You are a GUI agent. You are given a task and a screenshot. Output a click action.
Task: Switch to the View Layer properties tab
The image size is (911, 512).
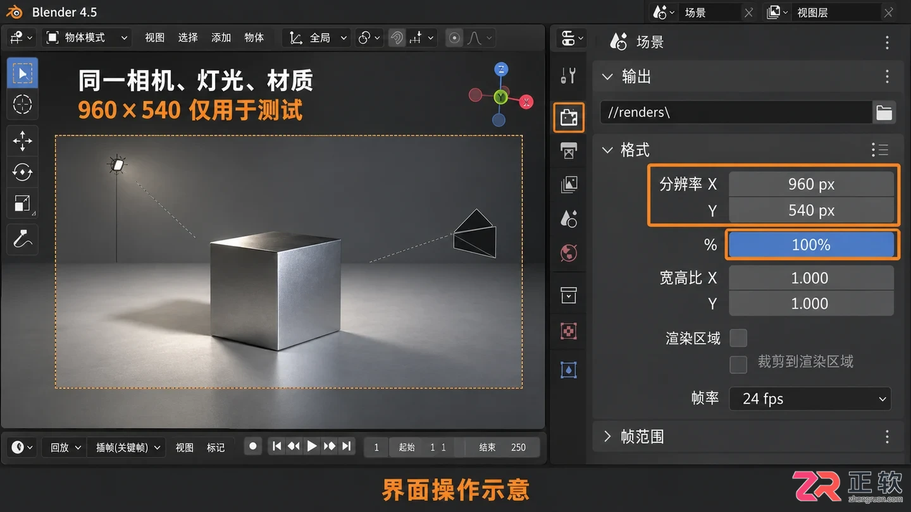pyautogui.click(x=568, y=185)
